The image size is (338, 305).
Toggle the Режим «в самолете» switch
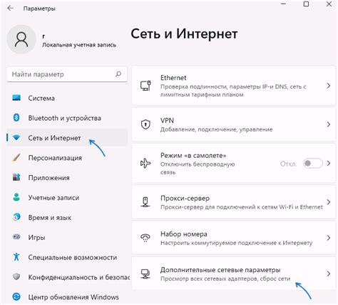(x=313, y=164)
